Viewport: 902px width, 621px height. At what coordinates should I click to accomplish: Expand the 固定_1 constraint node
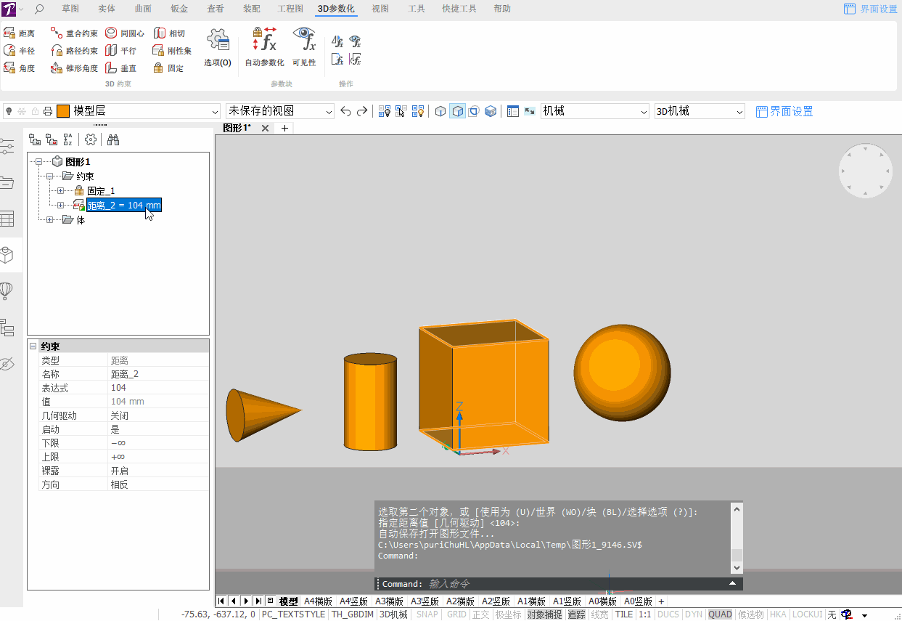coord(61,191)
